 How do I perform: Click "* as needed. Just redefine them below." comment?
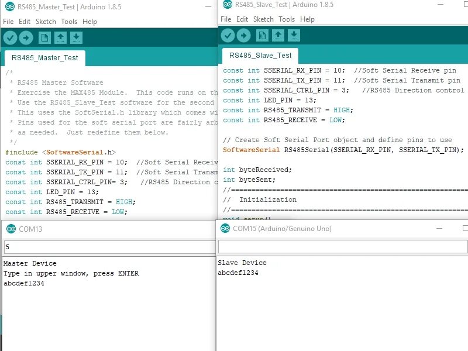90,133
